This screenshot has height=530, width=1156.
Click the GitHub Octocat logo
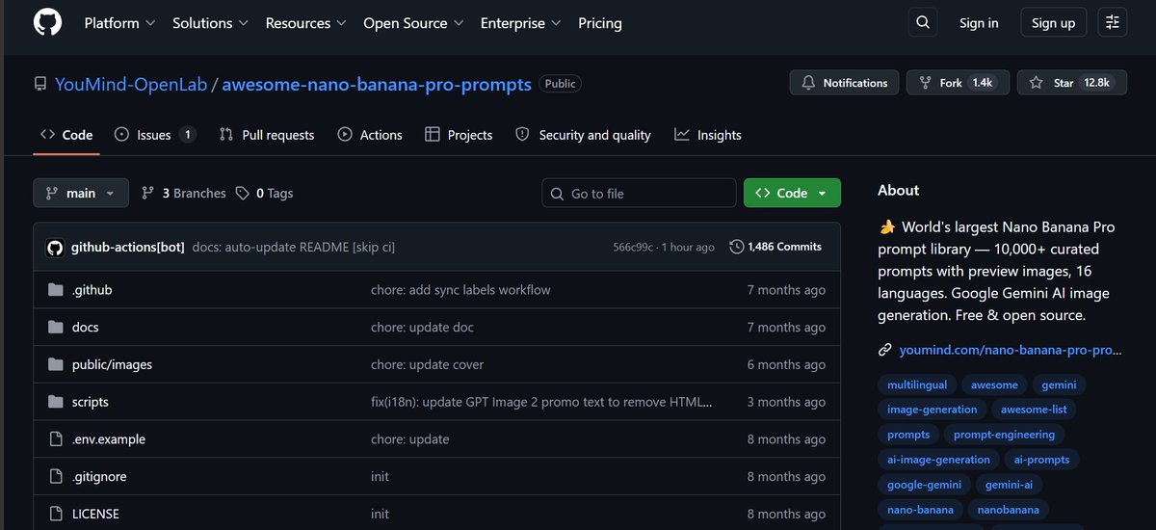pyautogui.click(x=47, y=22)
